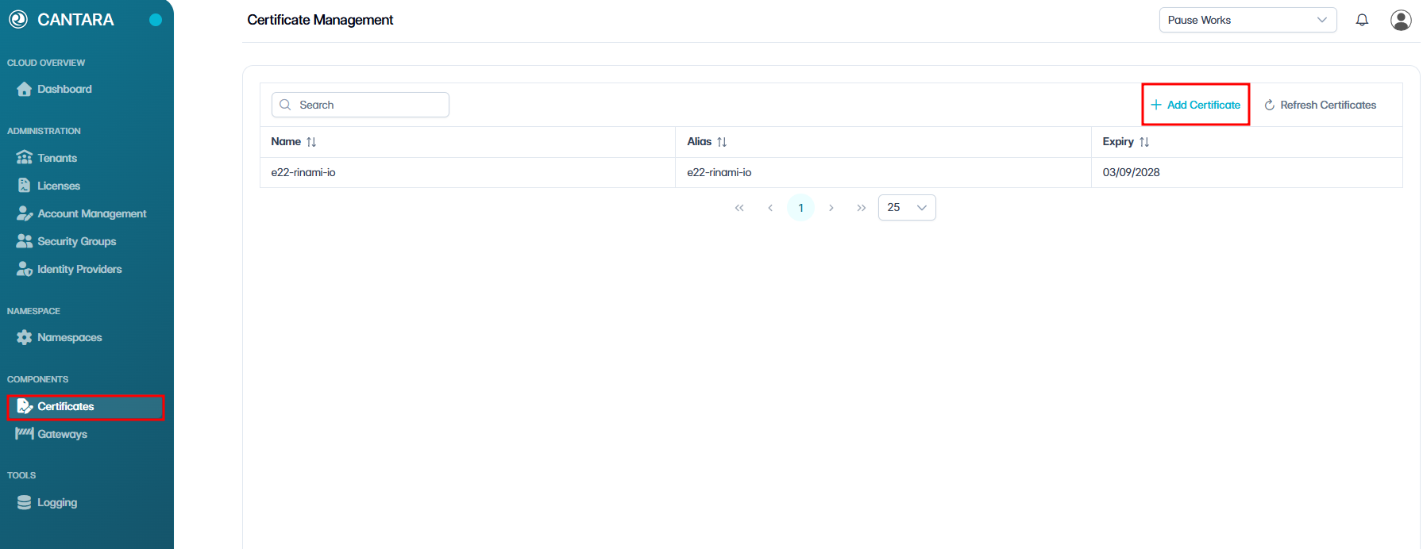This screenshot has width=1423, height=549.
Task: Open the Pause Works tenant dropdown
Action: 1248,20
